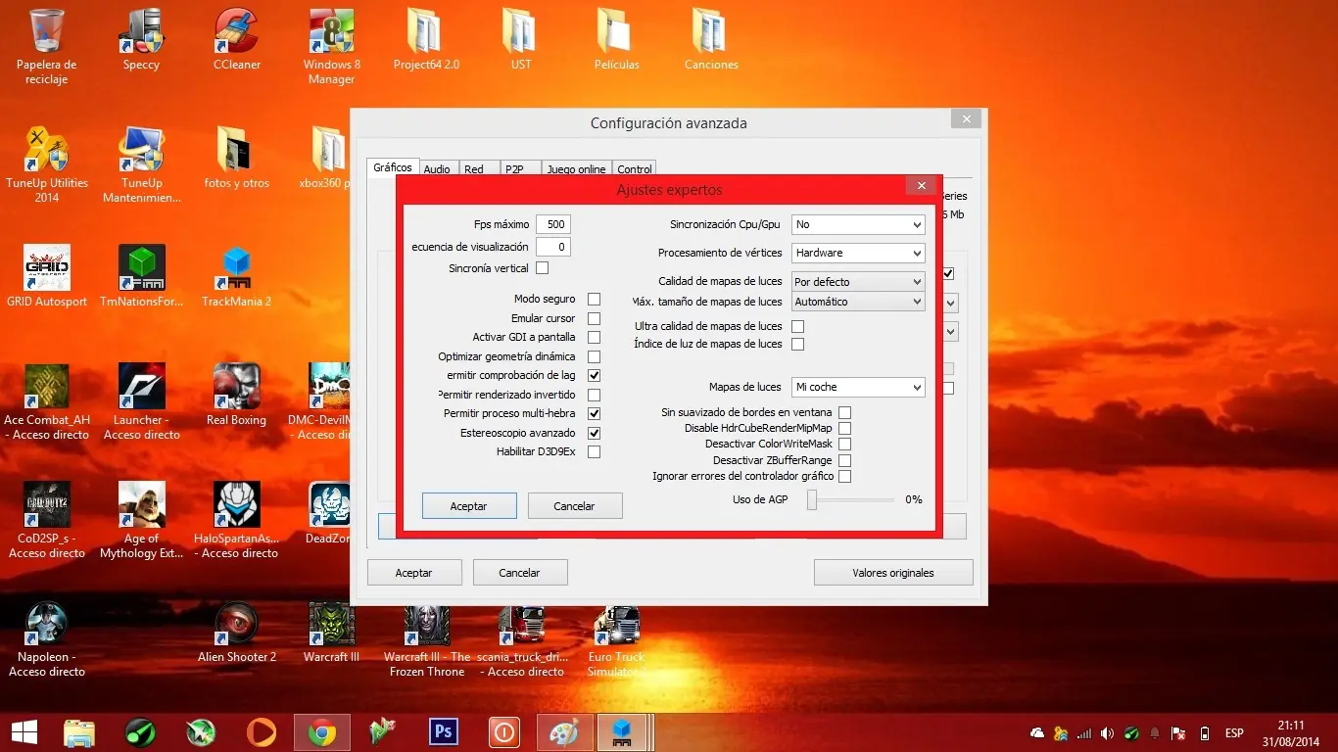Expand Calidad de mapas de luces dropdown

tap(858, 281)
